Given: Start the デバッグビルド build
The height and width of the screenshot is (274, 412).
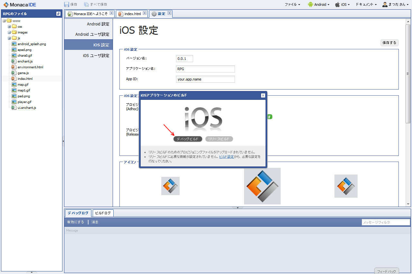Looking at the screenshot, I should (x=188, y=139).
